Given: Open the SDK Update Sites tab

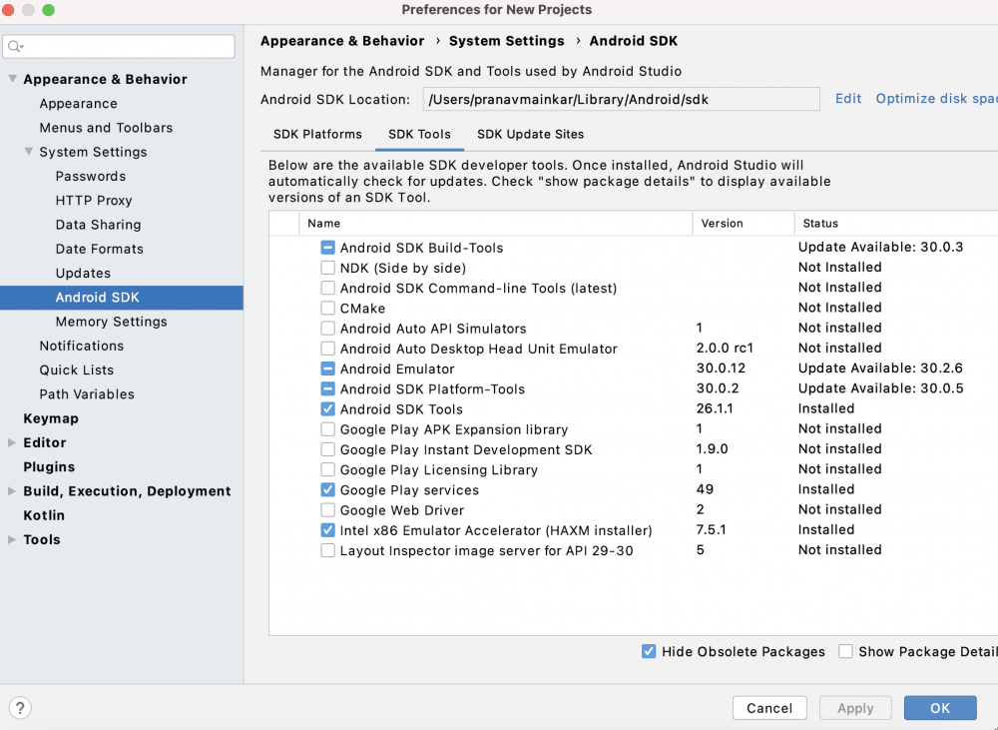Looking at the screenshot, I should click(x=530, y=135).
